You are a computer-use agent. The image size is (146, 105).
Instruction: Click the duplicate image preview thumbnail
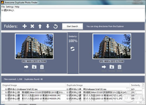(x=112, y=46)
